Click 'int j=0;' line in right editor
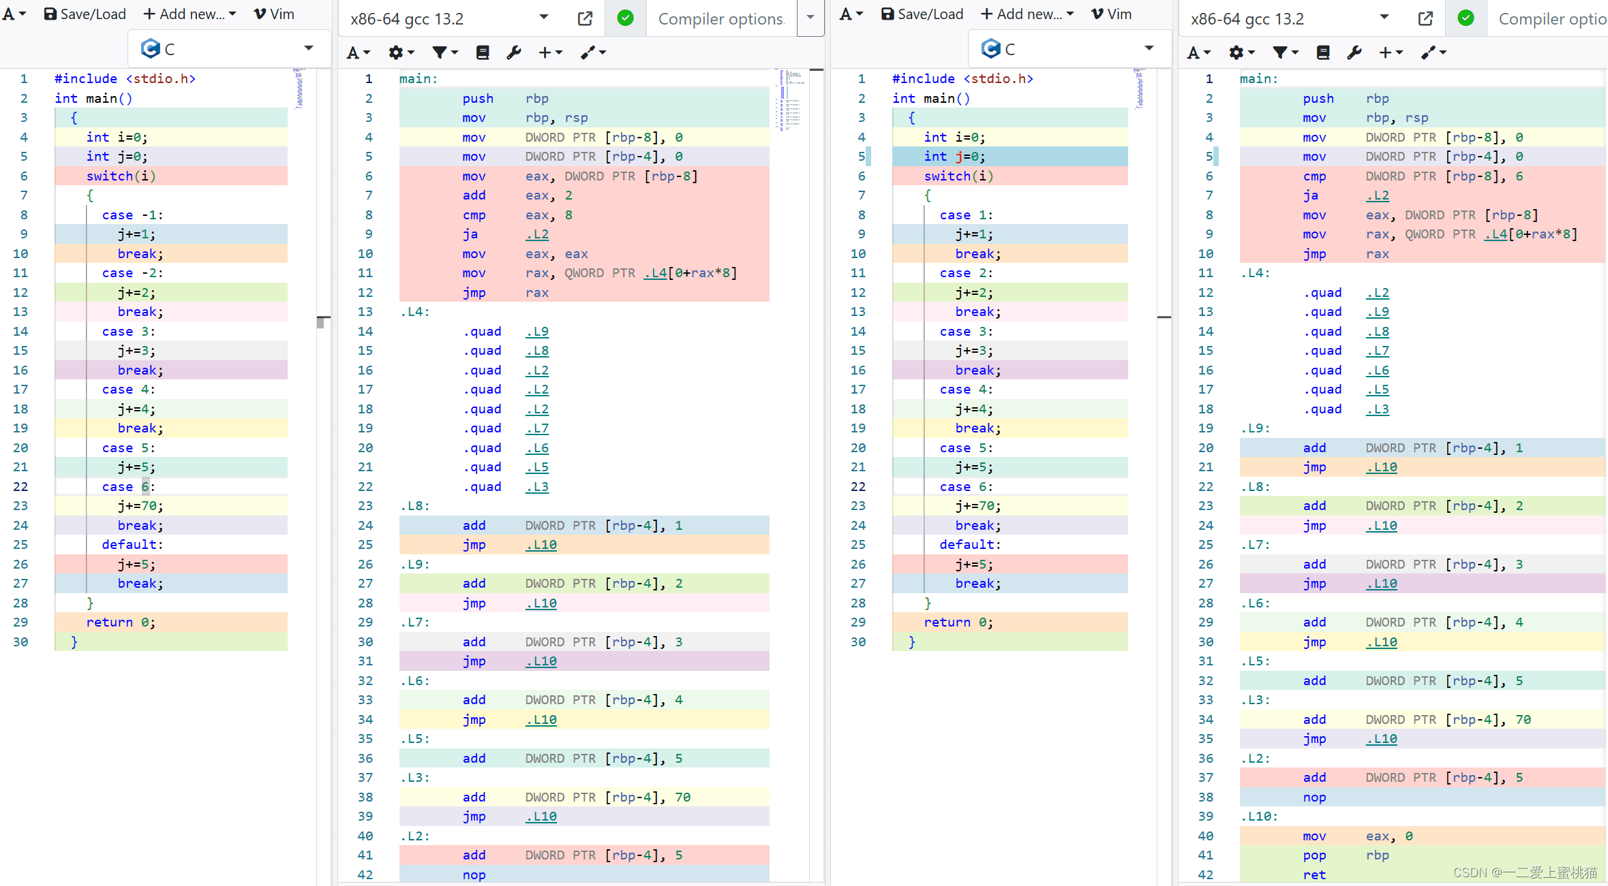Screen dimensions: 1608x886 954,157
